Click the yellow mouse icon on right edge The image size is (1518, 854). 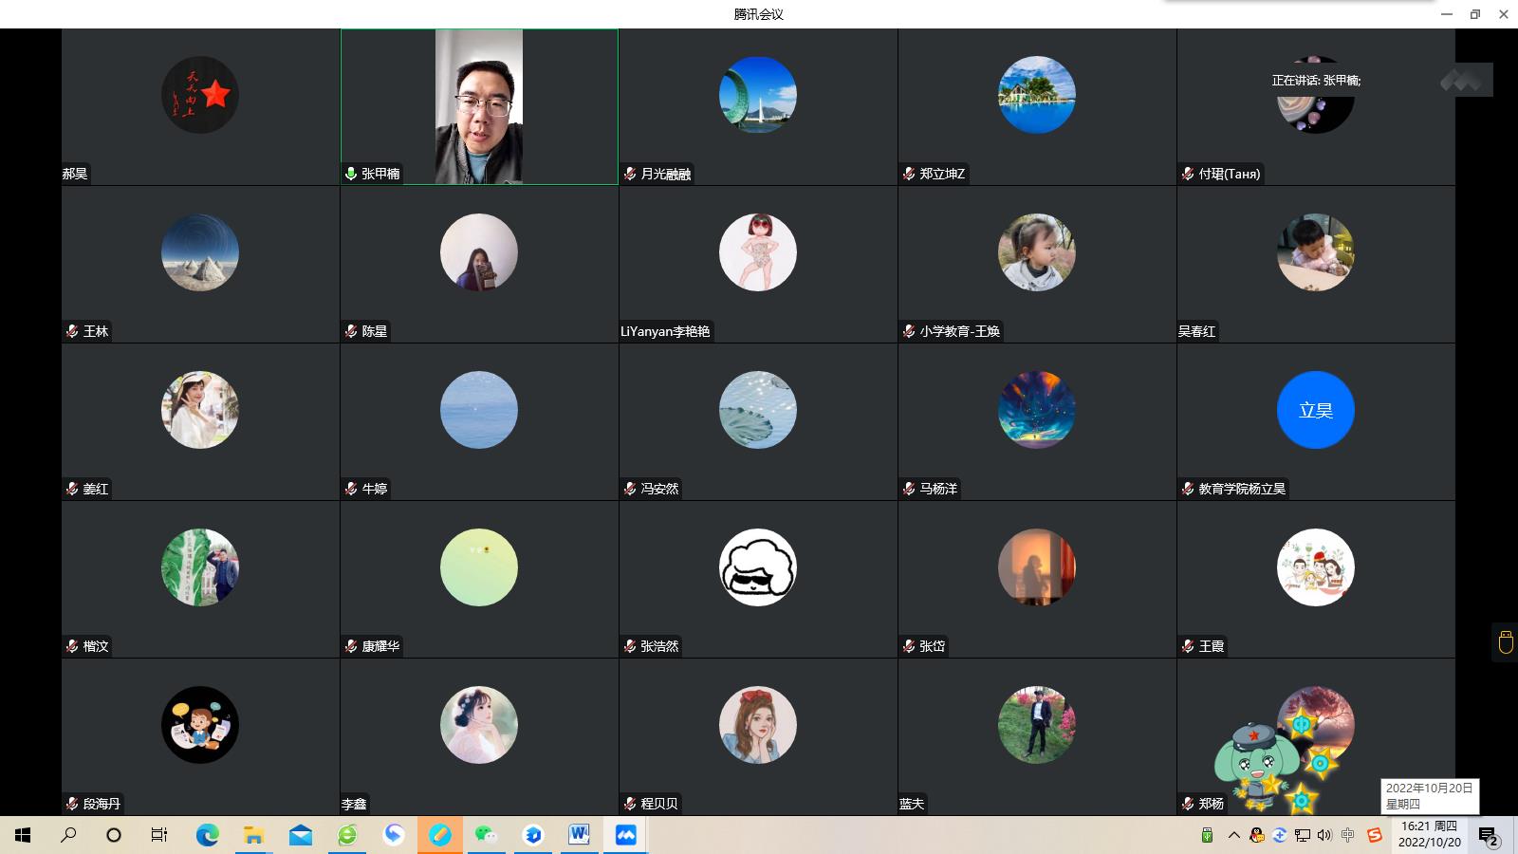[1505, 642]
